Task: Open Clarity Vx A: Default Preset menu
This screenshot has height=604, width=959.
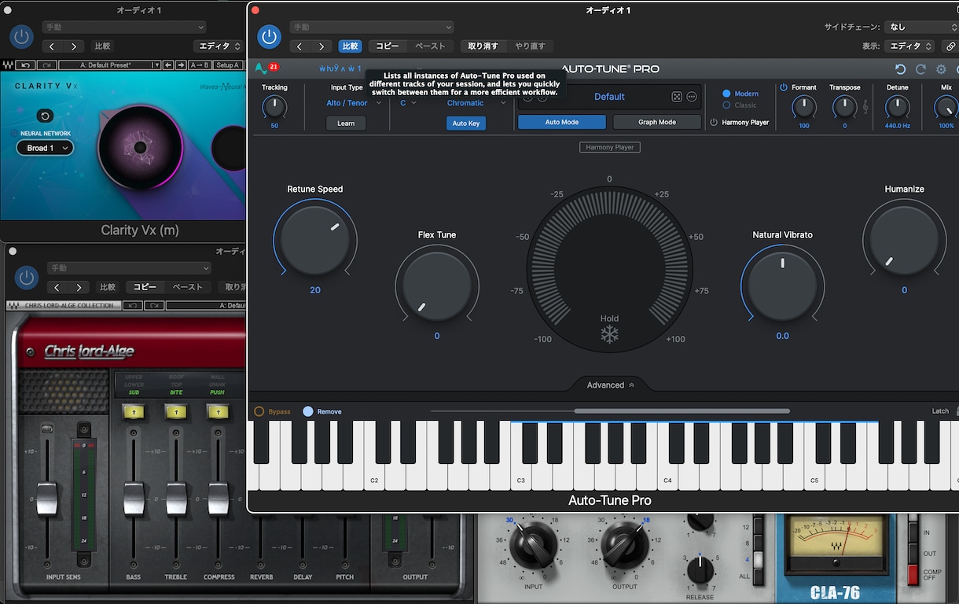Action: click(109, 65)
